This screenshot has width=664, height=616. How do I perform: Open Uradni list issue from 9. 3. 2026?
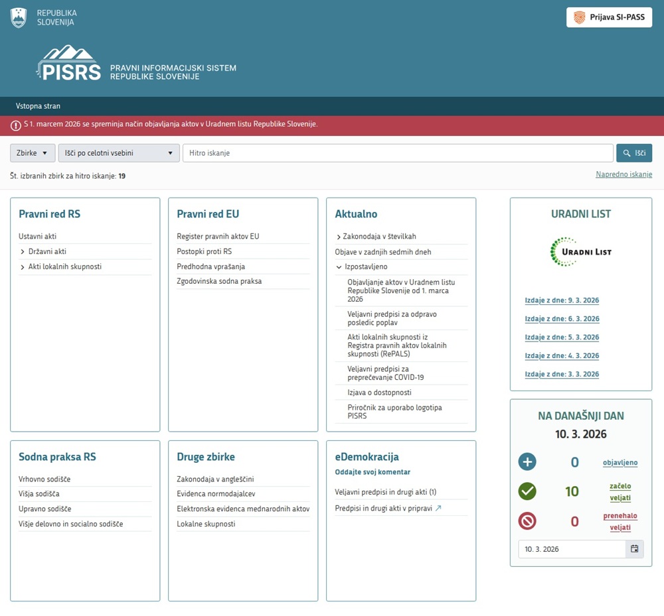[562, 300]
